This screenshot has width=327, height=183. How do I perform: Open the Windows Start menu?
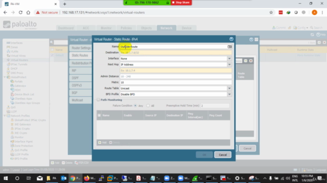click(x=6, y=178)
